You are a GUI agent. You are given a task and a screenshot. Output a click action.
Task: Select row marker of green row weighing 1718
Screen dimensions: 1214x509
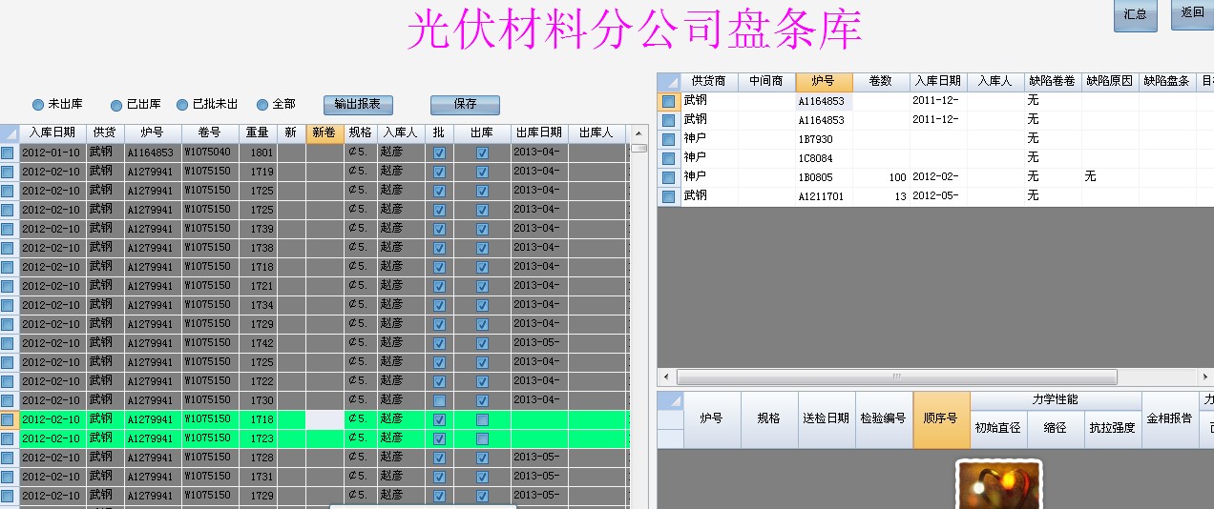point(9,419)
